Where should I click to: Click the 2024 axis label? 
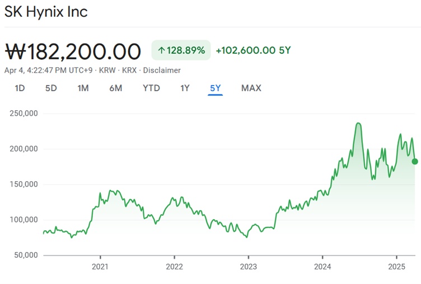coord(322,267)
